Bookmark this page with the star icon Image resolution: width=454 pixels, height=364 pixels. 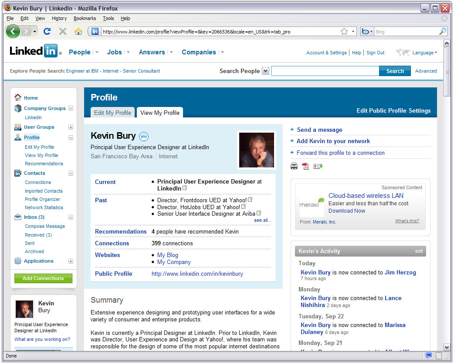(344, 31)
